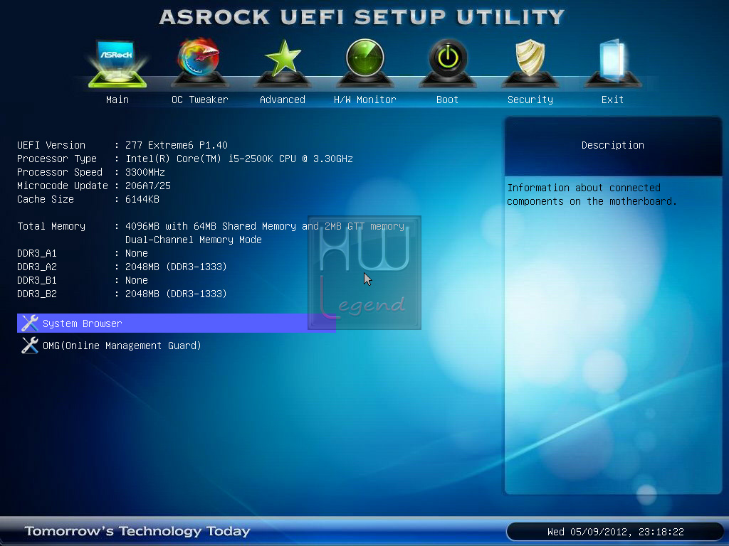Click the Dual-Channel Memory Mode text
The image size is (729, 546).
194,240
